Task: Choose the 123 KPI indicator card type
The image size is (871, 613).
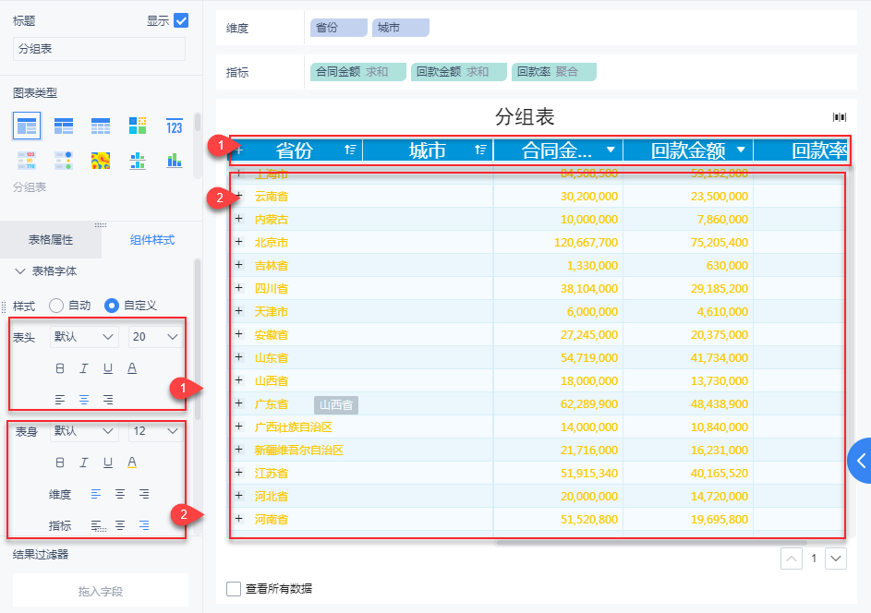Action: pyautogui.click(x=175, y=126)
